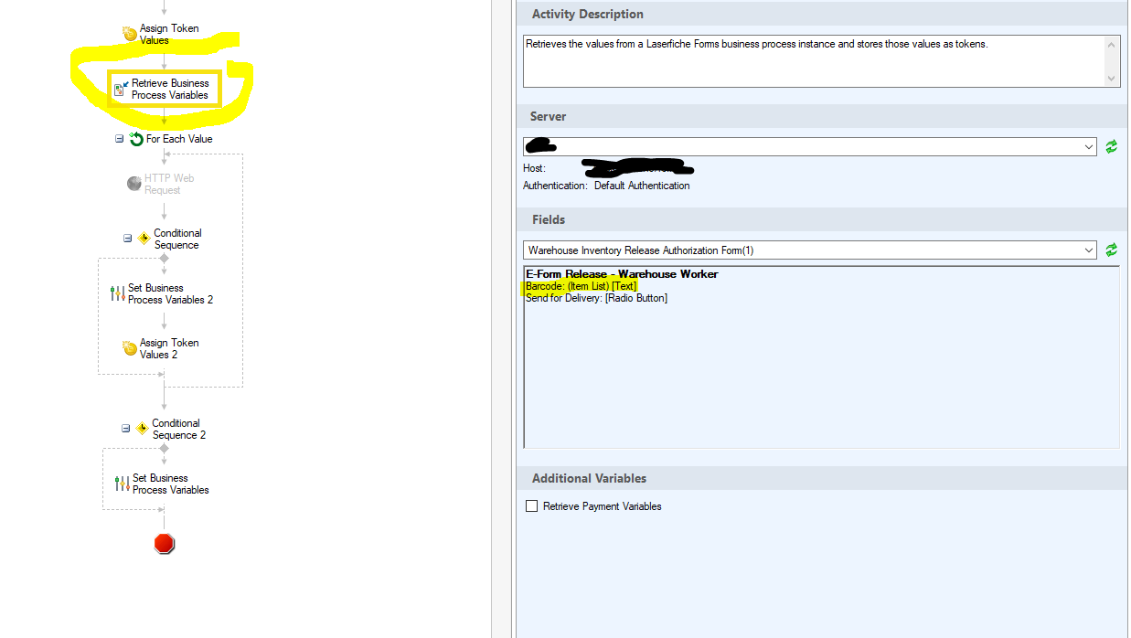Refresh the Fields form list with green arrows
Viewport: 1131px width, 638px height.
point(1112,250)
